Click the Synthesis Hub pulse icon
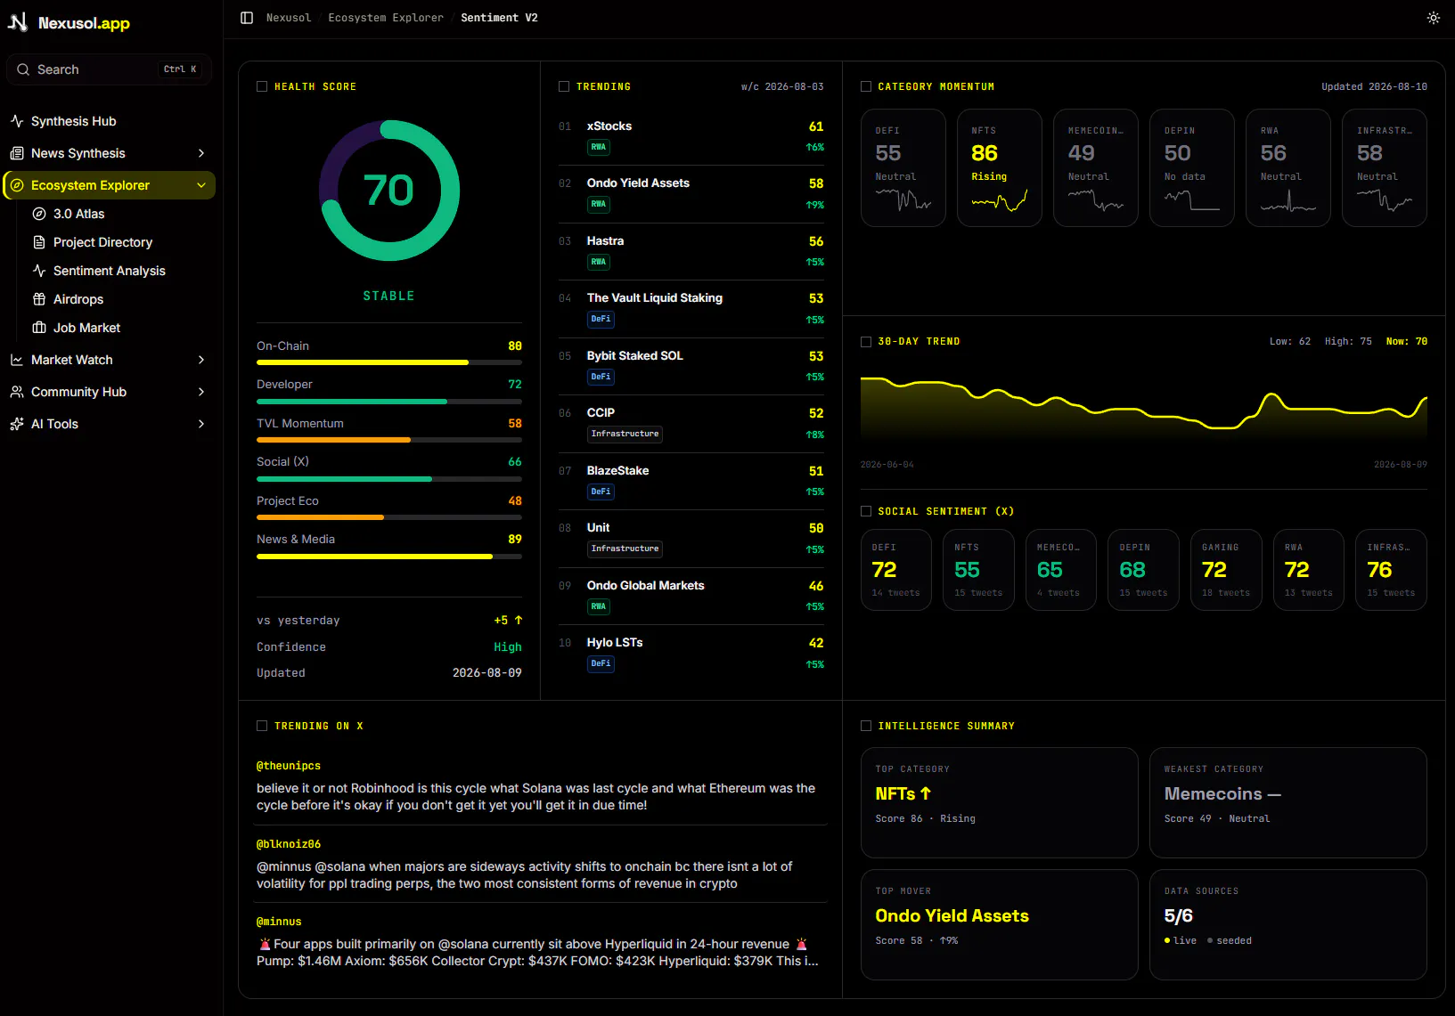 [x=17, y=121]
